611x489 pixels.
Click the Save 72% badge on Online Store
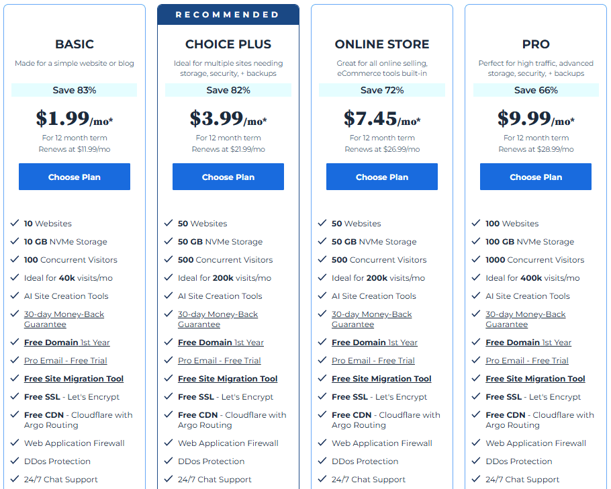[x=381, y=89]
